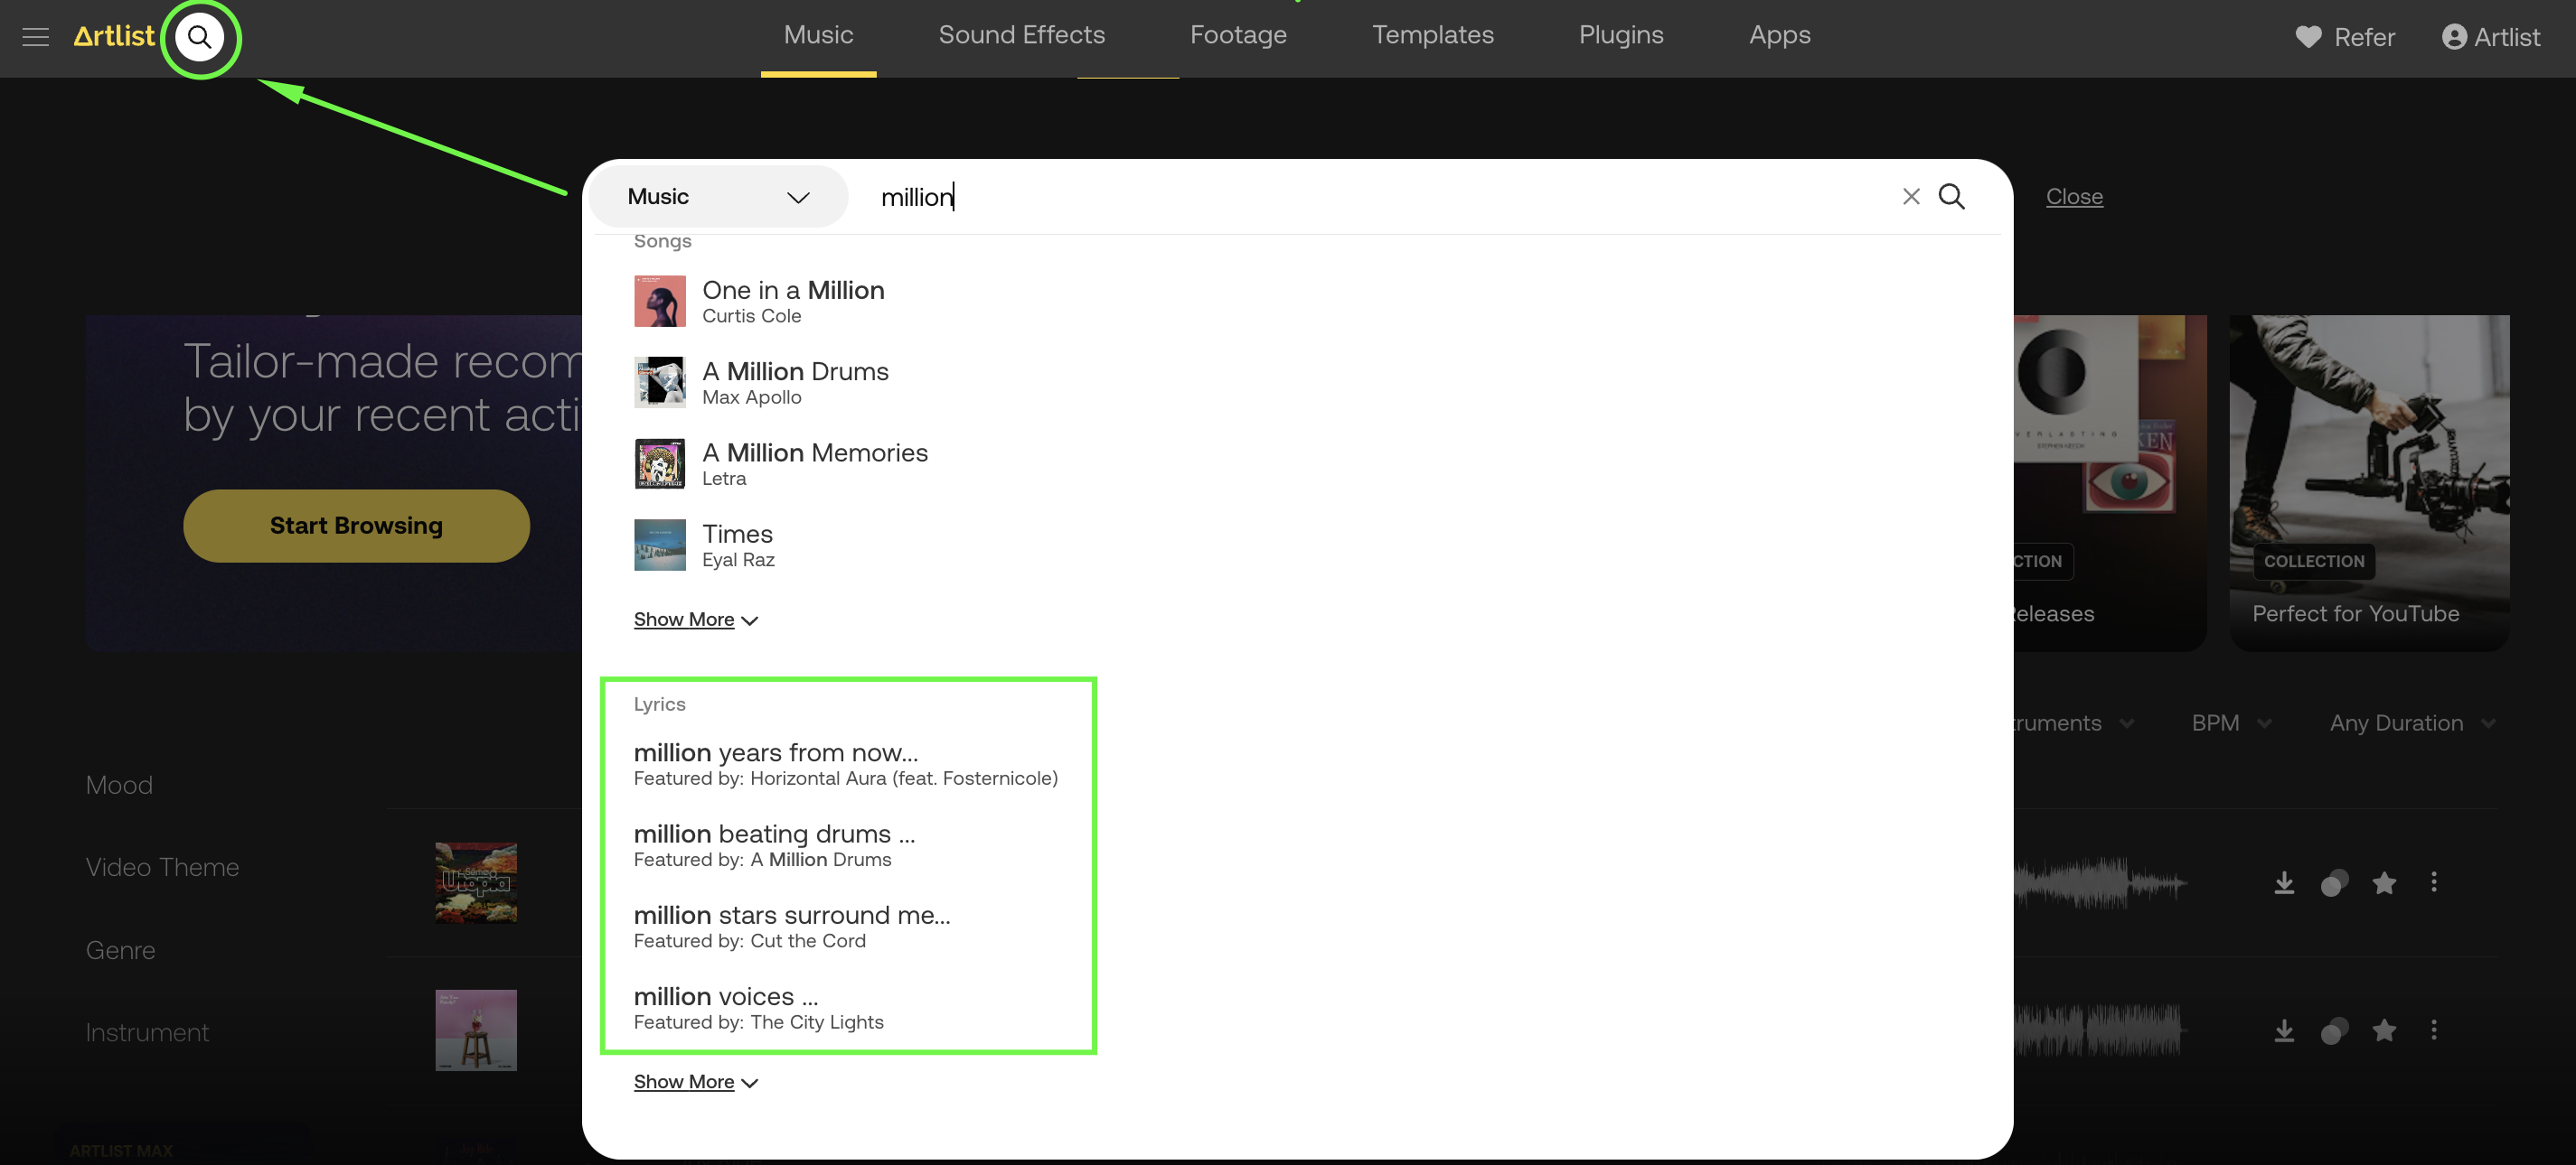Open the Perfect for YouTube collection card
This screenshot has width=2576, height=1165.
(2369, 483)
